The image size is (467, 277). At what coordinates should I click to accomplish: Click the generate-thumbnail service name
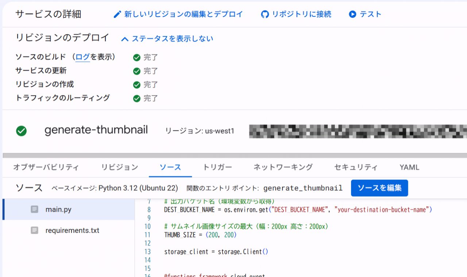96,130
